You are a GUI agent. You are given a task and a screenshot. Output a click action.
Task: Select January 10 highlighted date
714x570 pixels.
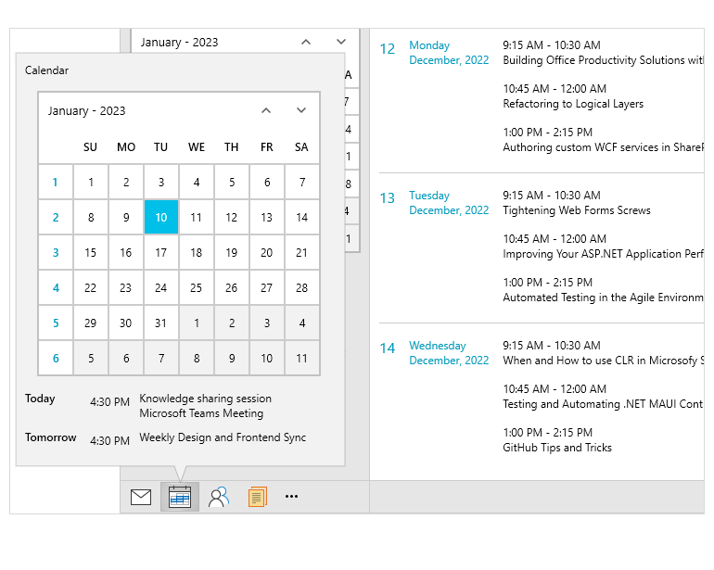[x=161, y=217]
